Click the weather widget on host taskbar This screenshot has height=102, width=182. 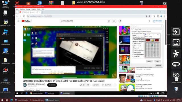point(146,100)
